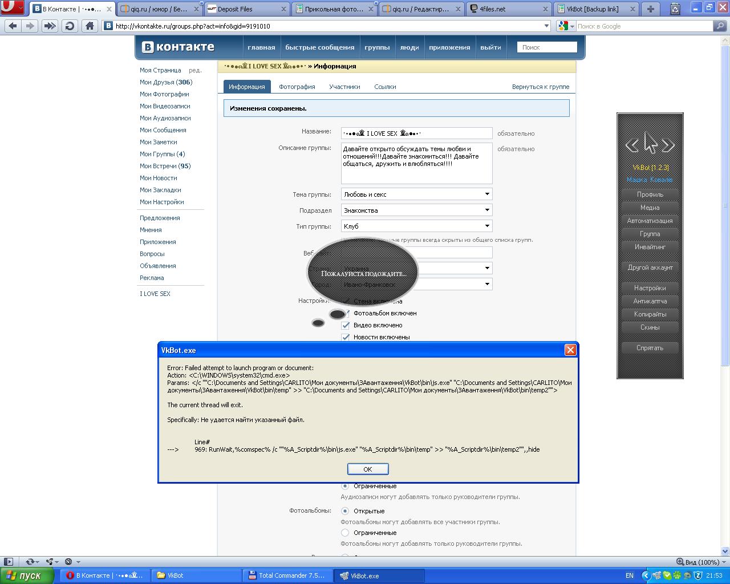This screenshot has width=730, height=584.
Task: Click the VK header 'Поиск' search field
Action: 547,47
